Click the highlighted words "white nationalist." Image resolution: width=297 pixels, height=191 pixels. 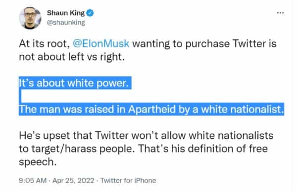(243, 109)
